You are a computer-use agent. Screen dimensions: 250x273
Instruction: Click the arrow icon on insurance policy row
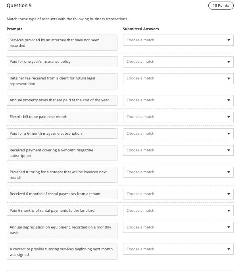point(229,62)
